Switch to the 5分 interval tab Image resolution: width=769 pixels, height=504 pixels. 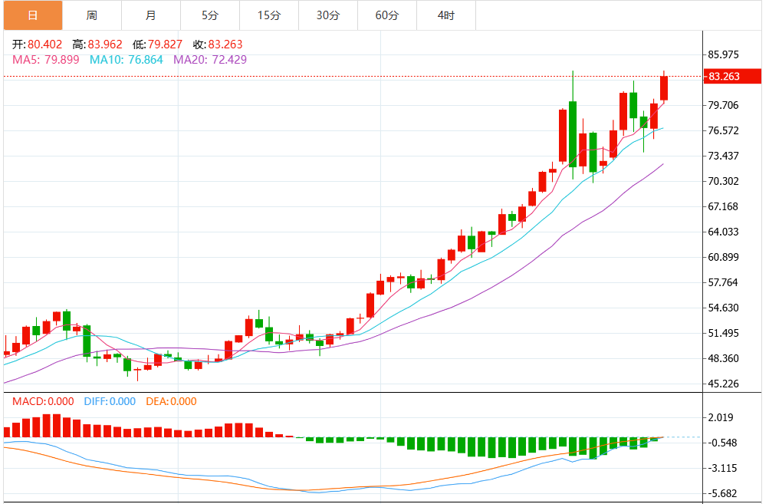210,15
